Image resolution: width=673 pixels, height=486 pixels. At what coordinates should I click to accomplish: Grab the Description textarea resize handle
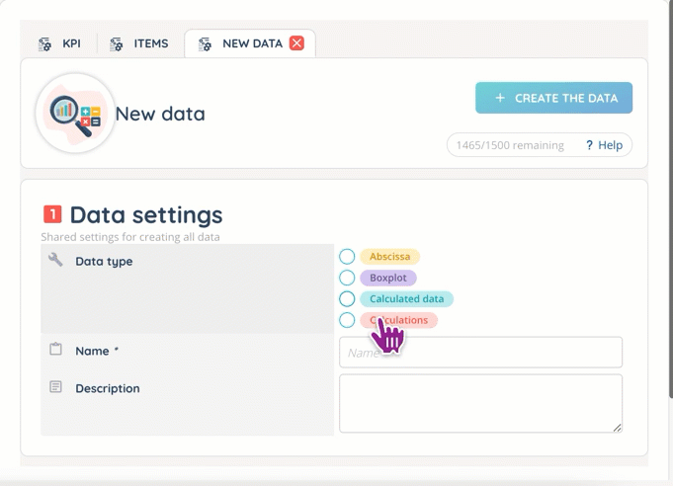click(618, 428)
